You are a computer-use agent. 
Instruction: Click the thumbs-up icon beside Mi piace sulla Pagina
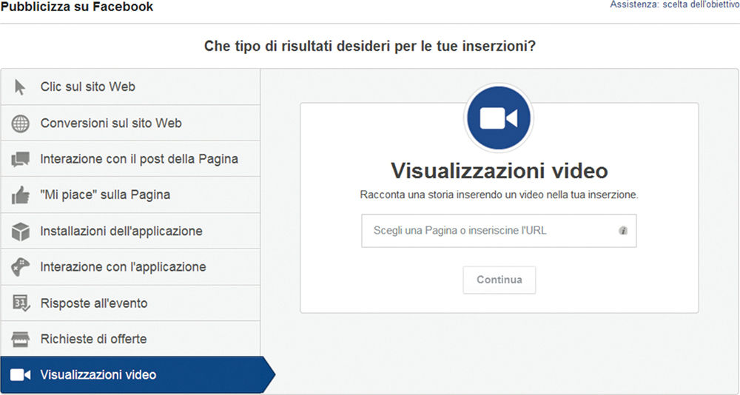(20, 195)
